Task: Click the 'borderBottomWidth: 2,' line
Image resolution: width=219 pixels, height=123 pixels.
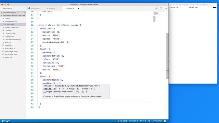Action: (x=56, y=42)
